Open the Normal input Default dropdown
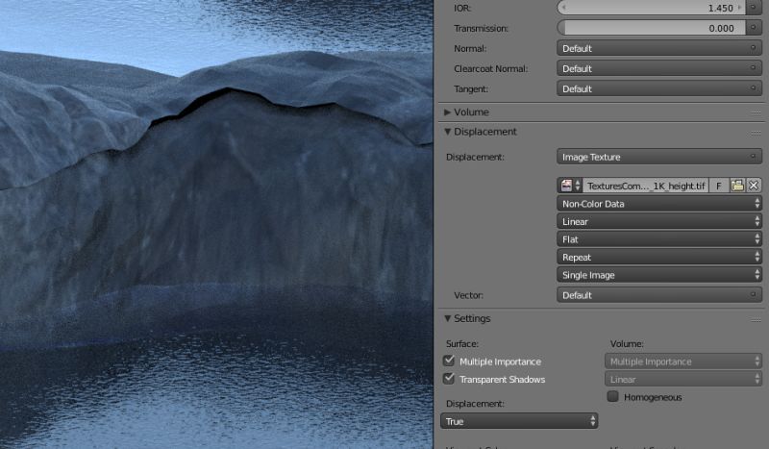The width and height of the screenshot is (769, 449). pyautogui.click(x=659, y=48)
